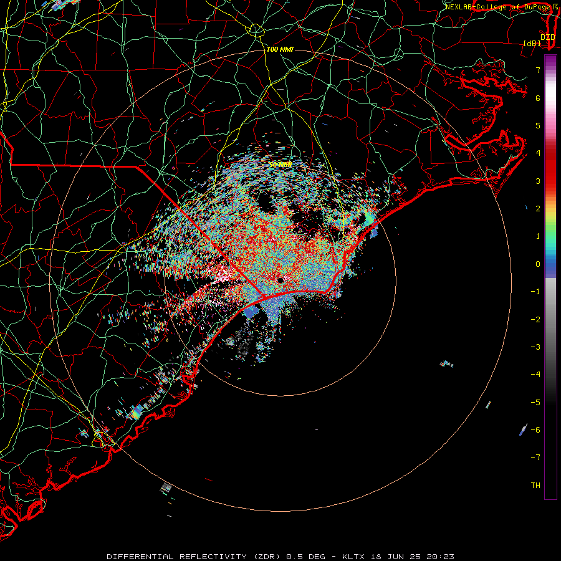Click the -1 dB value on color scale

pyautogui.click(x=535, y=292)
